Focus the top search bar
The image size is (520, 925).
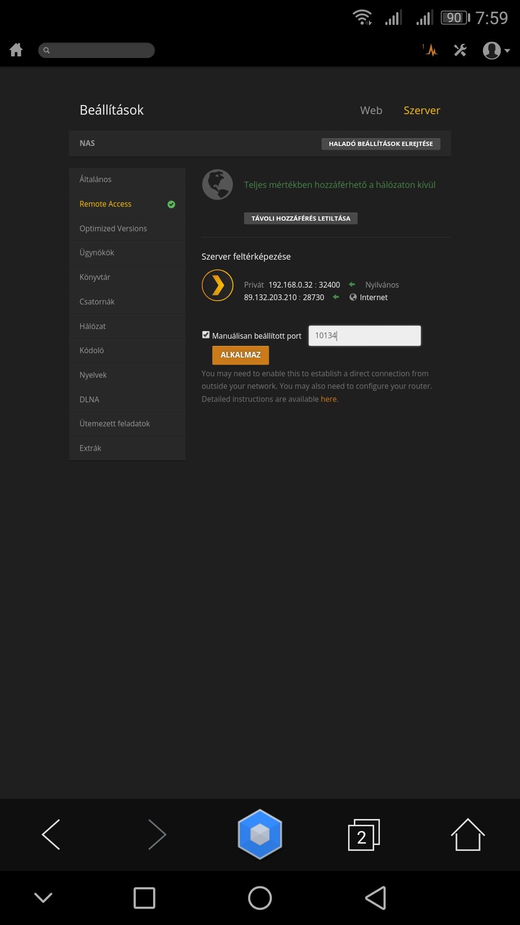(x=96, y=50)
